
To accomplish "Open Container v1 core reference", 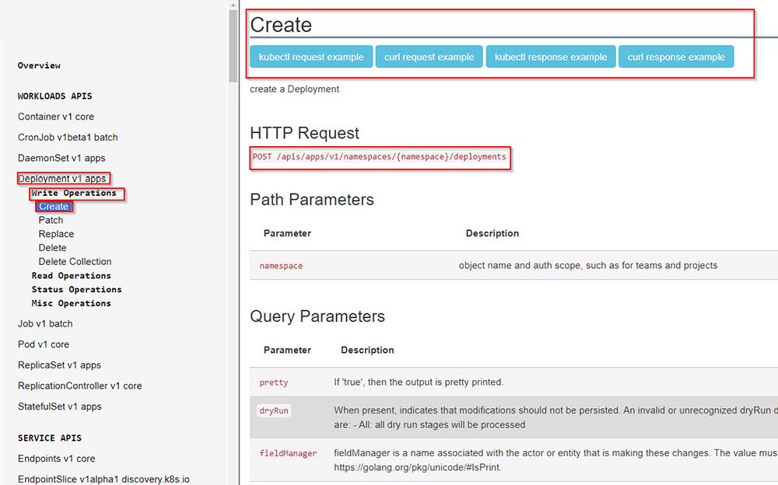I will point(56,117).
